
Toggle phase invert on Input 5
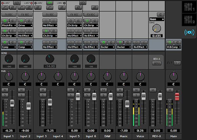click(x=78, y=7)
